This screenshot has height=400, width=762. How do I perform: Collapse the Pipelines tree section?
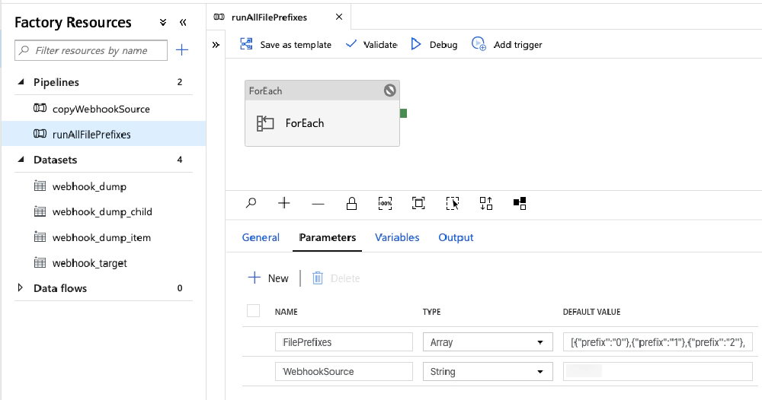click(x=21, y=82)
